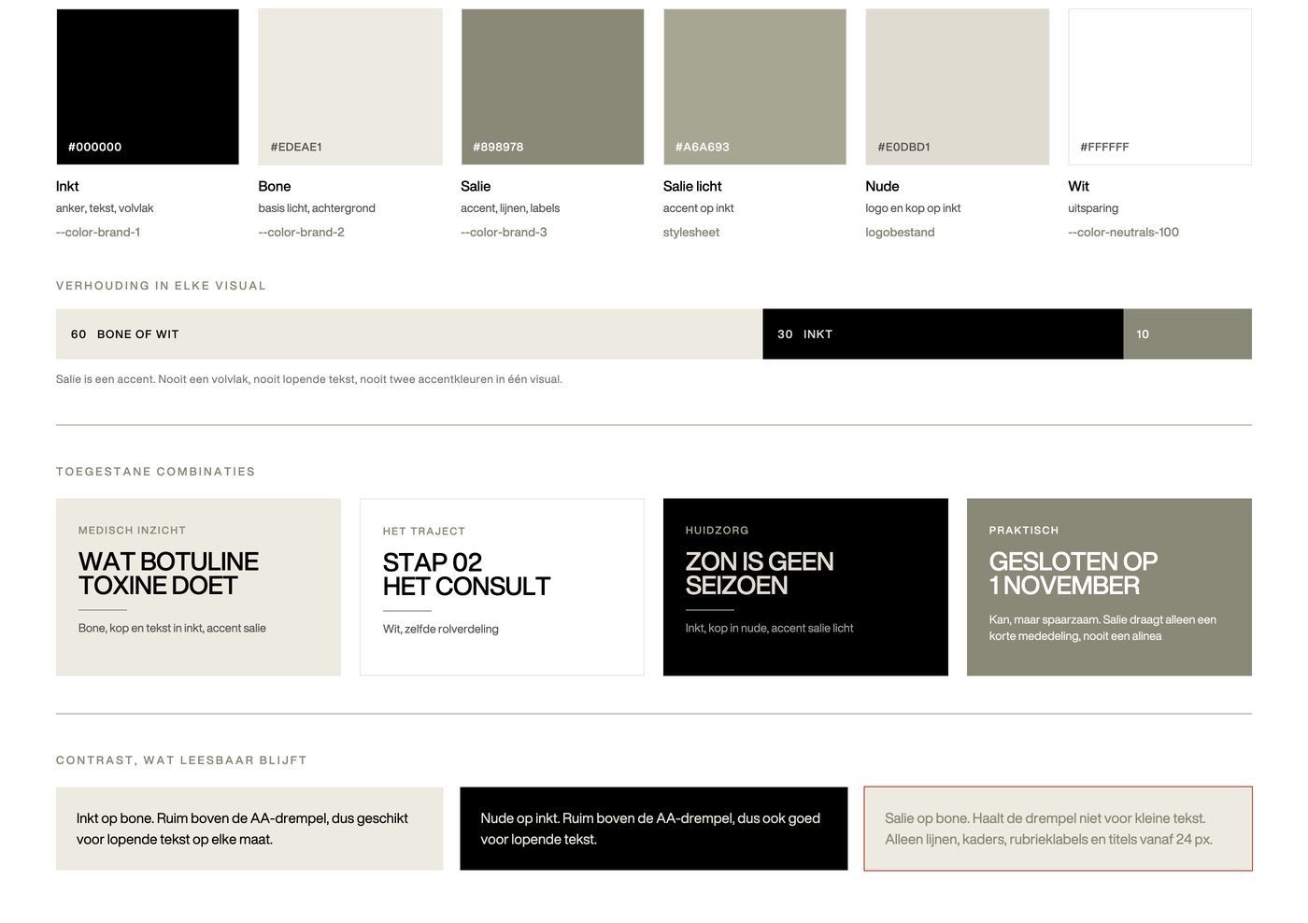Image resolution: width=1308 pixels, height=923 pixels.
Task: Pick the #A6A693 Salie licht swatch
Action: (x=755, y=87)
